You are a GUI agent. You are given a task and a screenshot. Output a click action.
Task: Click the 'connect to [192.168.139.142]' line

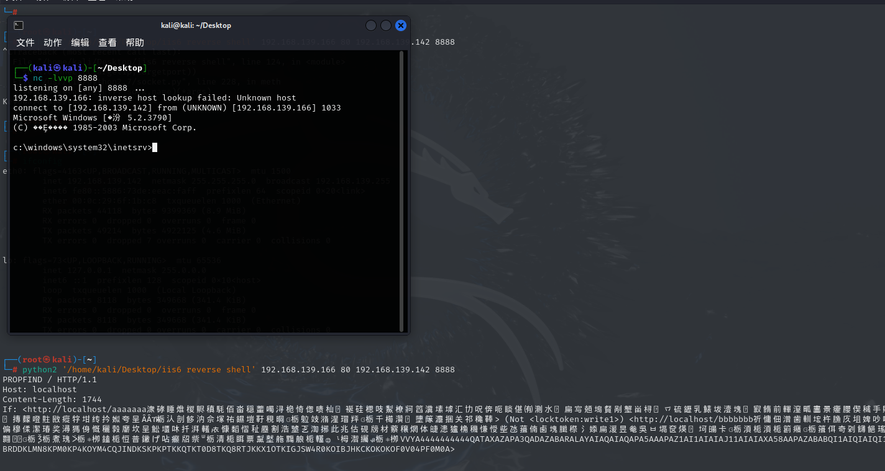(x=177, y=108)
